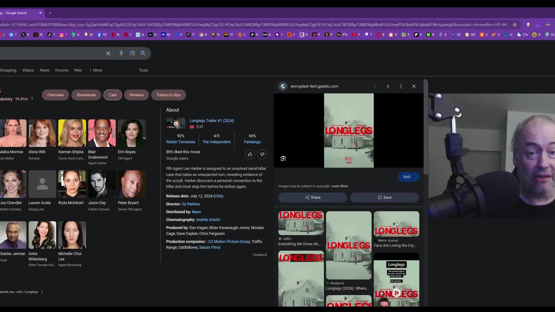The height and width of the screenshot is (312, 555).
Task: Clear the search box with the X icon
Action: click(108, 53)
